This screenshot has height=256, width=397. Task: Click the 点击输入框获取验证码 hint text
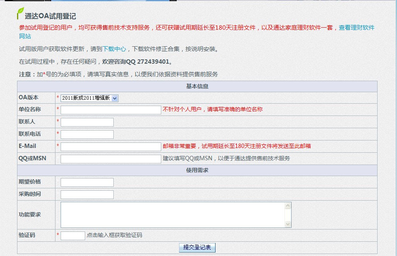pyautogui.click(x=115, y=235)
